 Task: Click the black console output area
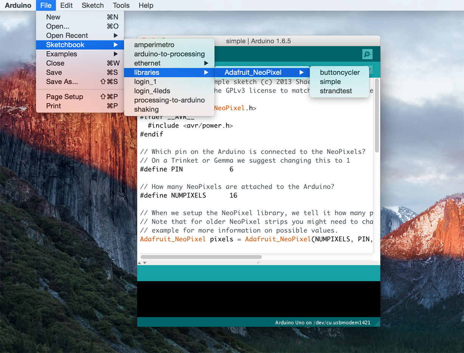pos(259,299)
